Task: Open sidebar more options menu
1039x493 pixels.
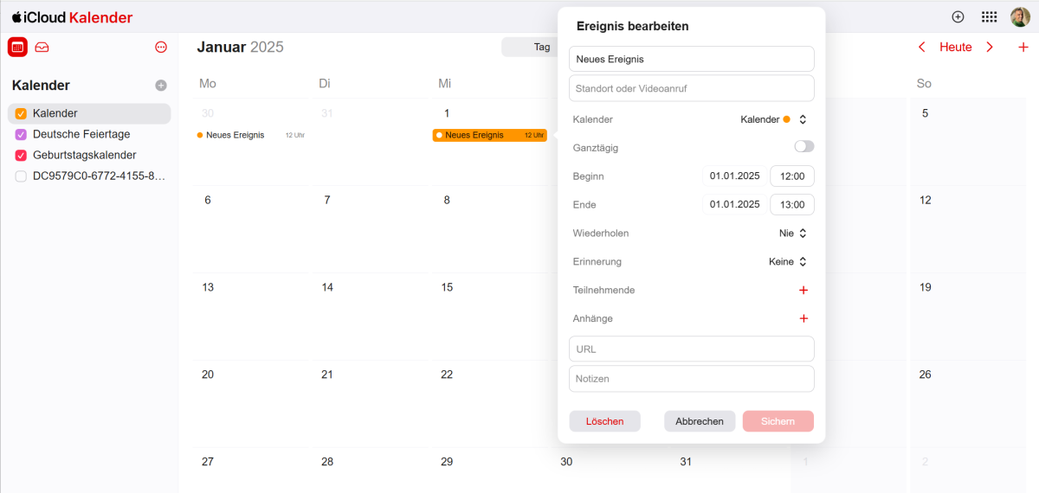Action: [x=161, y=48]
